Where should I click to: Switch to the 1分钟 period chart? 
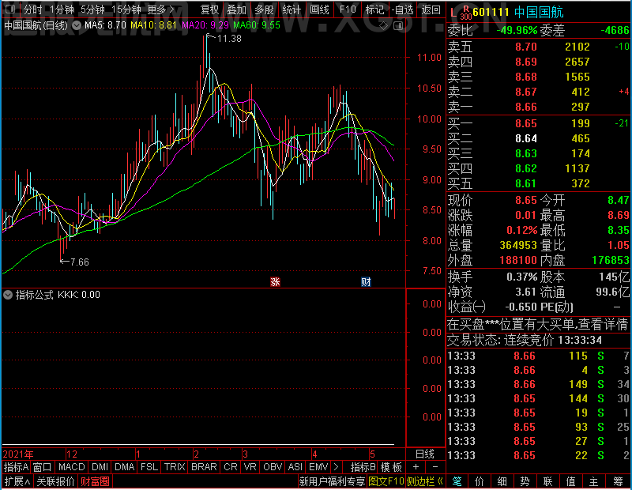[x=62, y=9]
